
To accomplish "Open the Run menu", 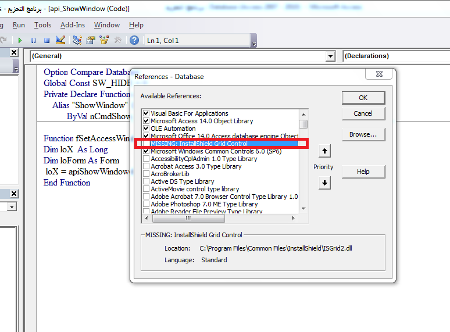I will coord(19,25).
